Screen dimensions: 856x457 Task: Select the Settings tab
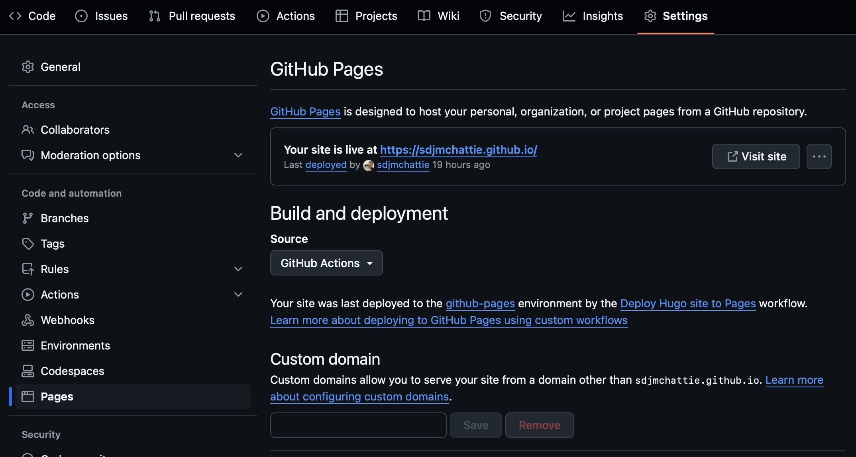click(x=676, y=16)
